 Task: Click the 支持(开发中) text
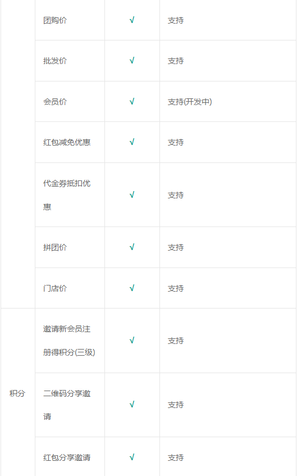tap(190, 102)
